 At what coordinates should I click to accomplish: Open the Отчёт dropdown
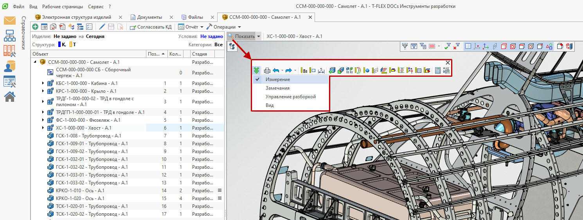click(191, 27)
